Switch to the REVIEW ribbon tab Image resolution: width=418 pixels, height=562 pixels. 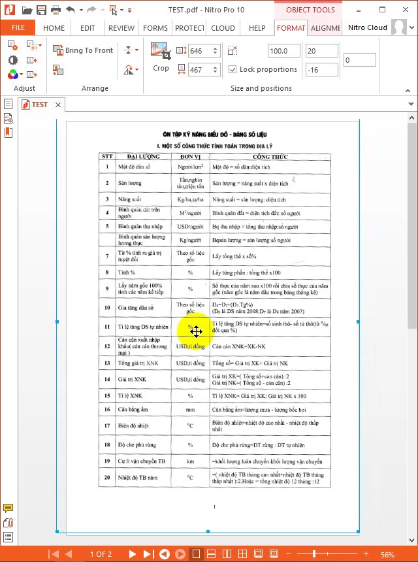[121, 28]
